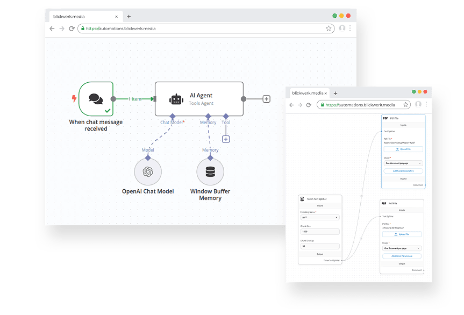464x315 pixels.
Task: Click the TokenTextSplitter output port
Action: pos(342,261)
